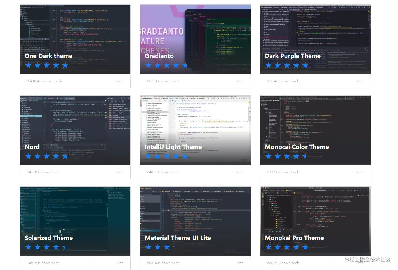Screen dimensions: 398x270
Task: Click the fifth rating star of One Dark theme
Action: (65, 65)
